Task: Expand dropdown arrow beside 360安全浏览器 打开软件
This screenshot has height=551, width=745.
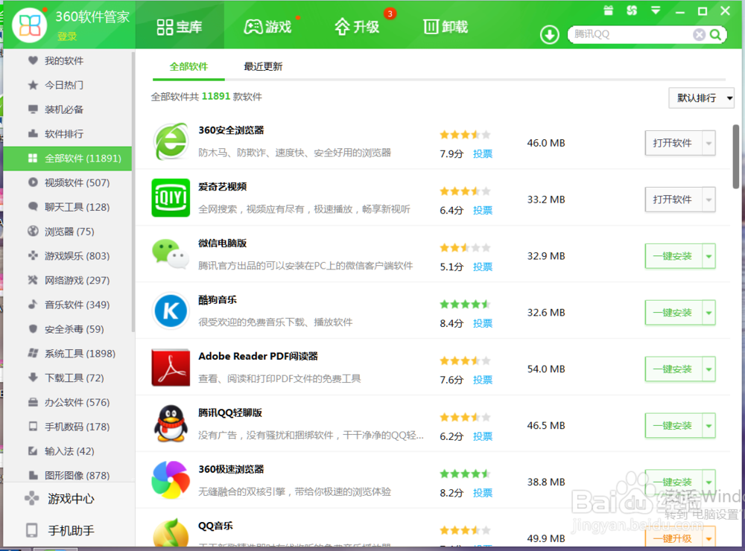Action: click(709, 143)
